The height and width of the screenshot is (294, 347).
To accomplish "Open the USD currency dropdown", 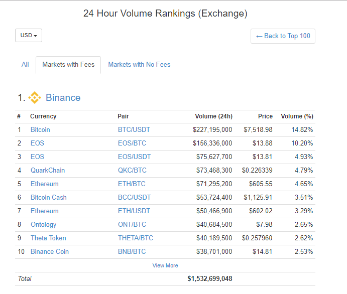I will (x=29, y=35).
